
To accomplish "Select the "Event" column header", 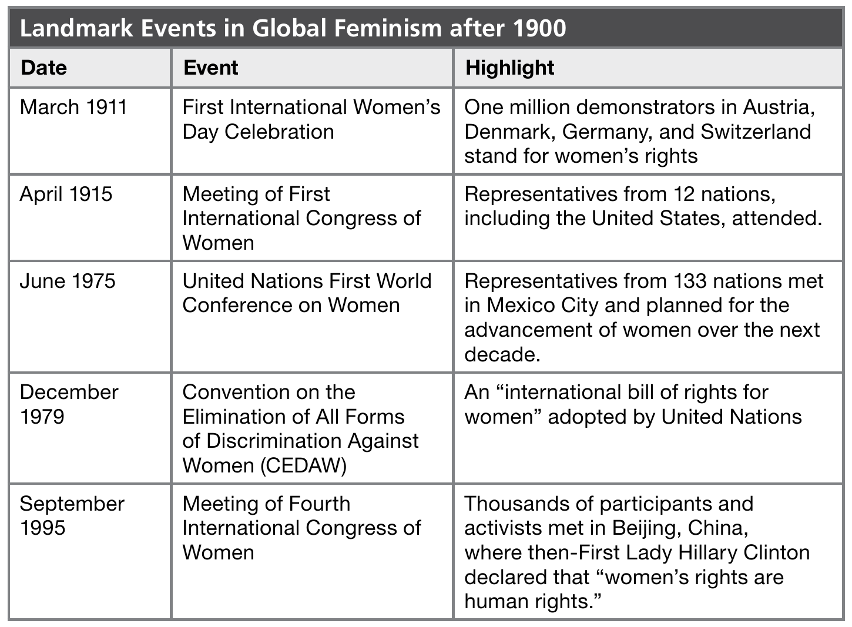I will (x=210, y=68).
